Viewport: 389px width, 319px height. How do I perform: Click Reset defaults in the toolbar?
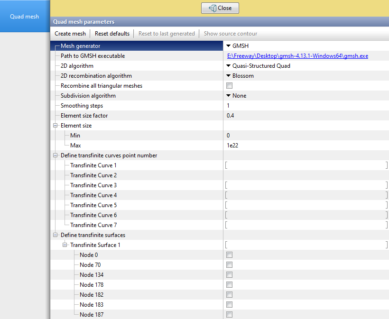pos(112,34)
